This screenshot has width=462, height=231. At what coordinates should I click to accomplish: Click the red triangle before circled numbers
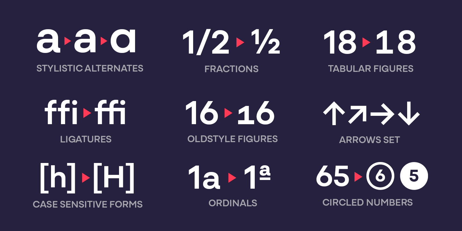pyautogui.click(x=358, y=177)
